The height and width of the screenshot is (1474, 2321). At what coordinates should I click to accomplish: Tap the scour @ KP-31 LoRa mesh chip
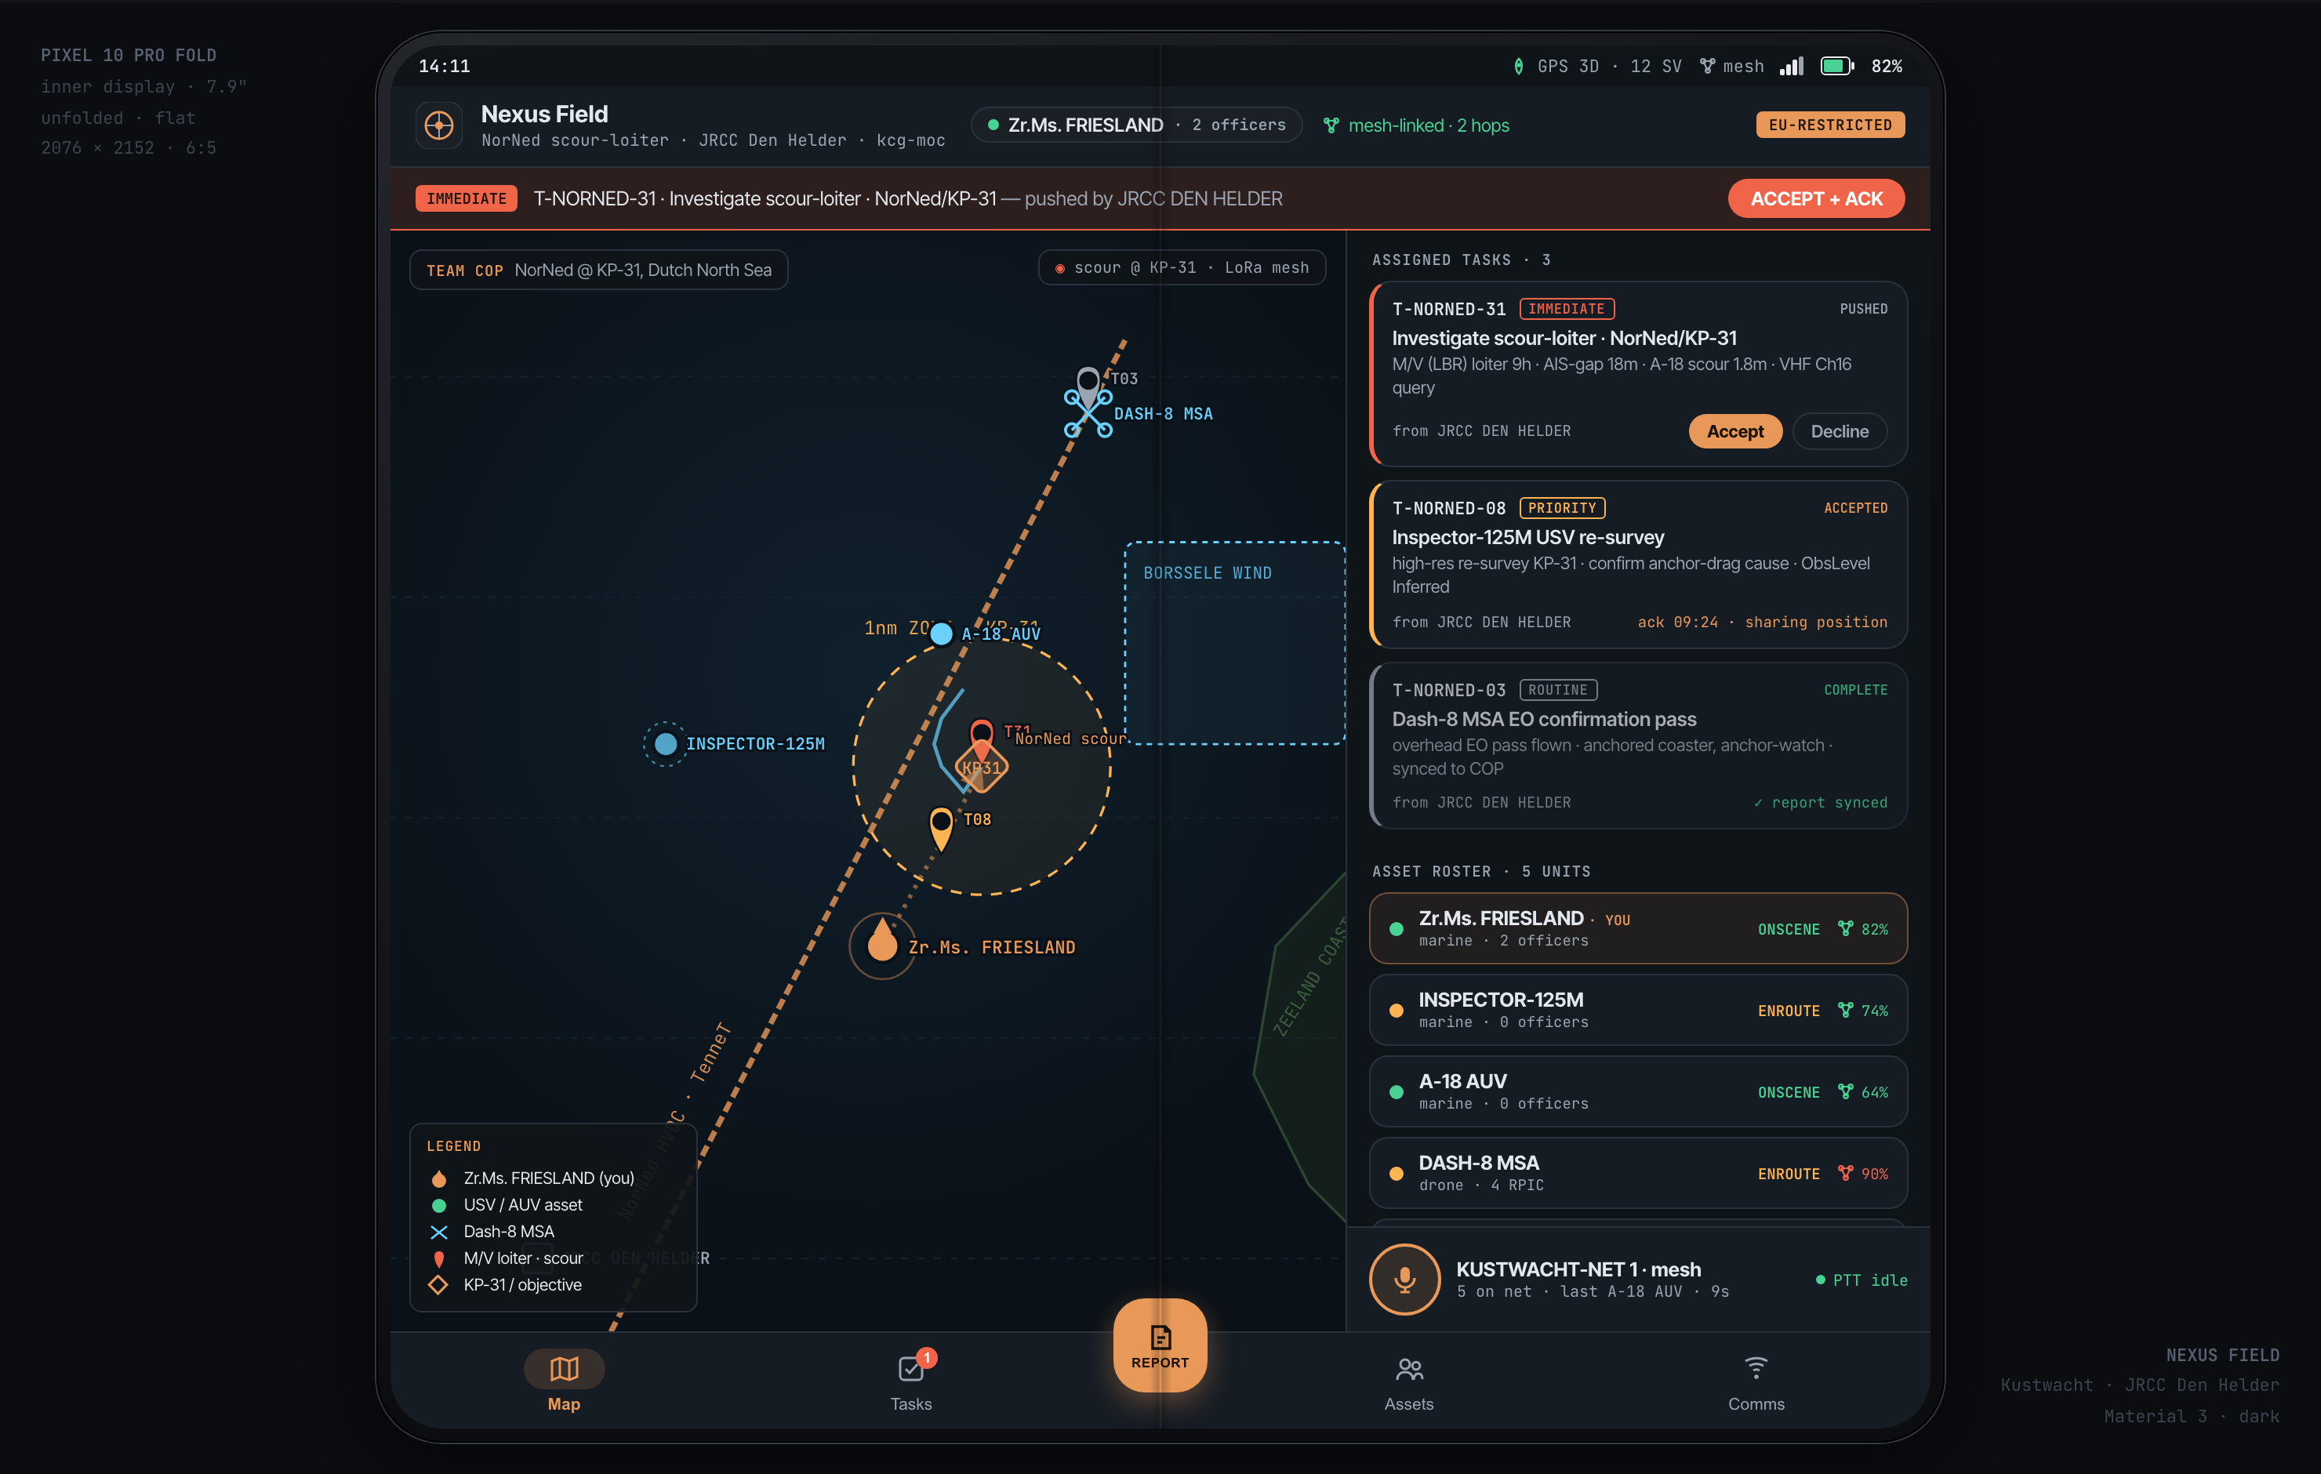(x=1182, y=267)
